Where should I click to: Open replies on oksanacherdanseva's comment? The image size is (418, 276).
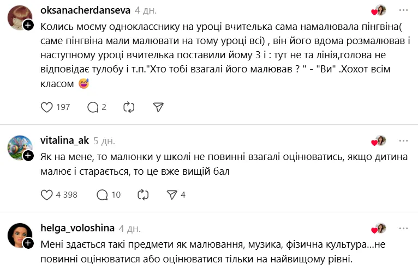click(93, 107)
